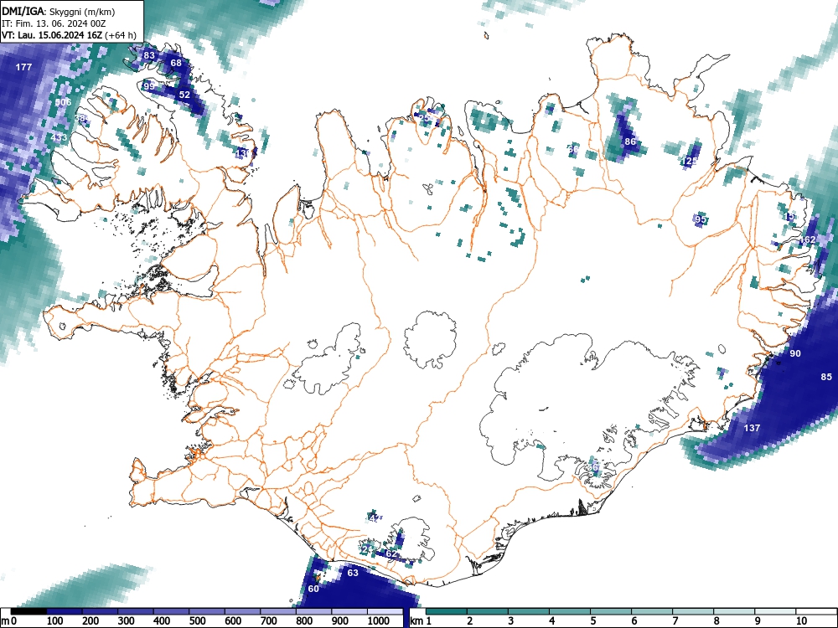Click the visibility value 433

pos(59,137)
